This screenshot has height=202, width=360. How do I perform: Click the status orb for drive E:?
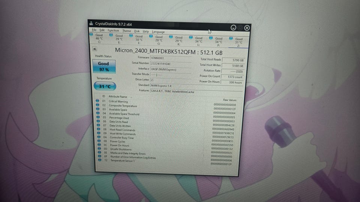click(x=111, y=35)
